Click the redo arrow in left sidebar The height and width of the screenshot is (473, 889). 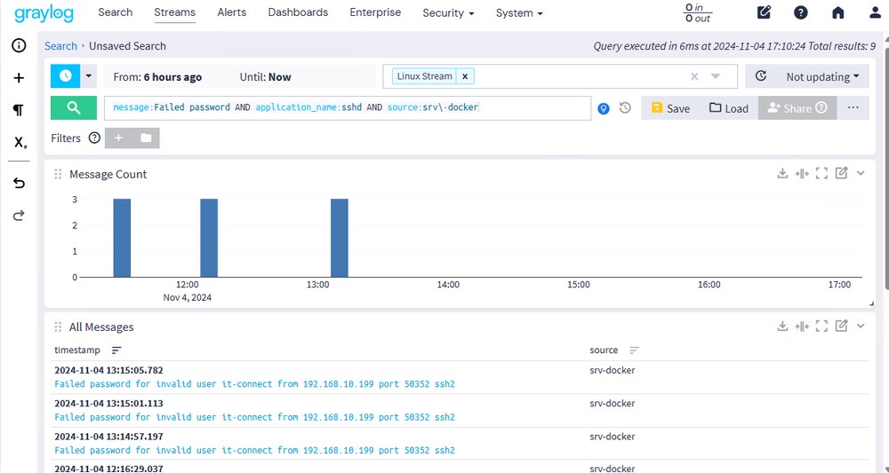[x=19, y=216]
